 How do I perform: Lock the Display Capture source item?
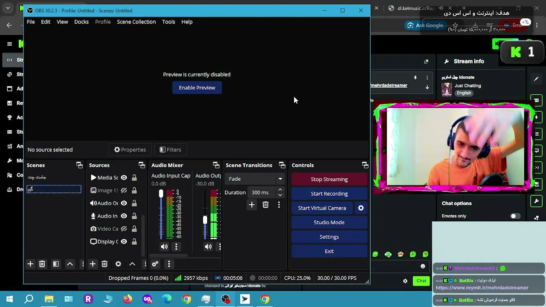pyautogui.click(x=134, y=242)
